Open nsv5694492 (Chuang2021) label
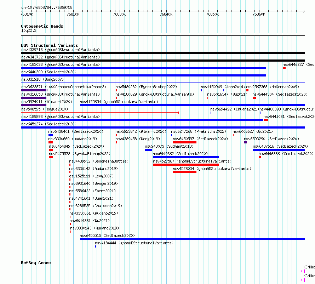Image resolution: width=315 pixels, height=284 pixels. point(235,109)
